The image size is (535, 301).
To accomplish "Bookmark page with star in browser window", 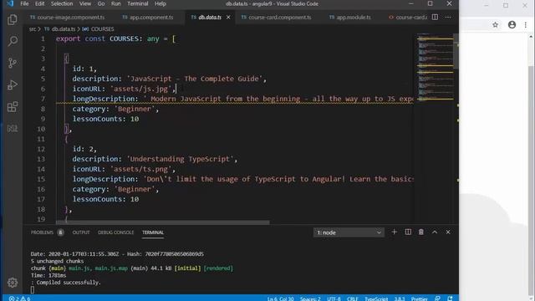I will [495, 24].
